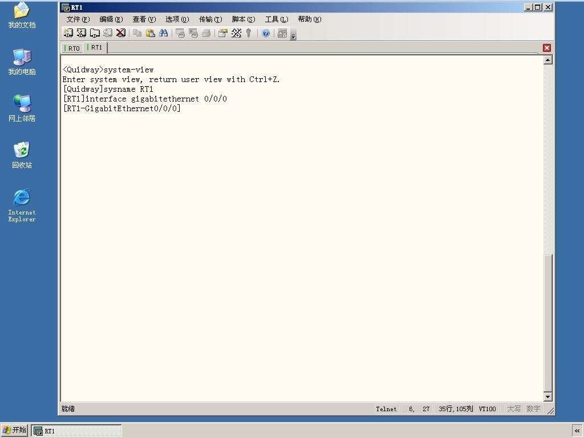Click the Paste clipboard icon
Screen dimensions: 584x438
click(150, 33)
